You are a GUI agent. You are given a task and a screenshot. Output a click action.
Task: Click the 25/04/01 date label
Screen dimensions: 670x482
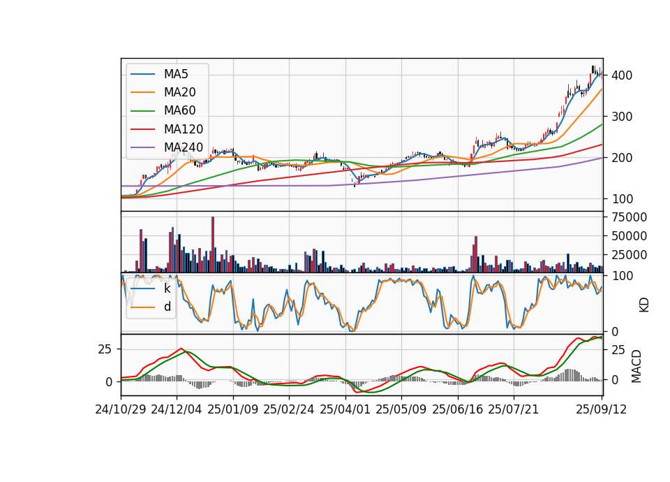(345, 410)
